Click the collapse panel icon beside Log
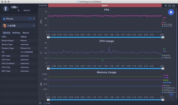 point(40,103)
